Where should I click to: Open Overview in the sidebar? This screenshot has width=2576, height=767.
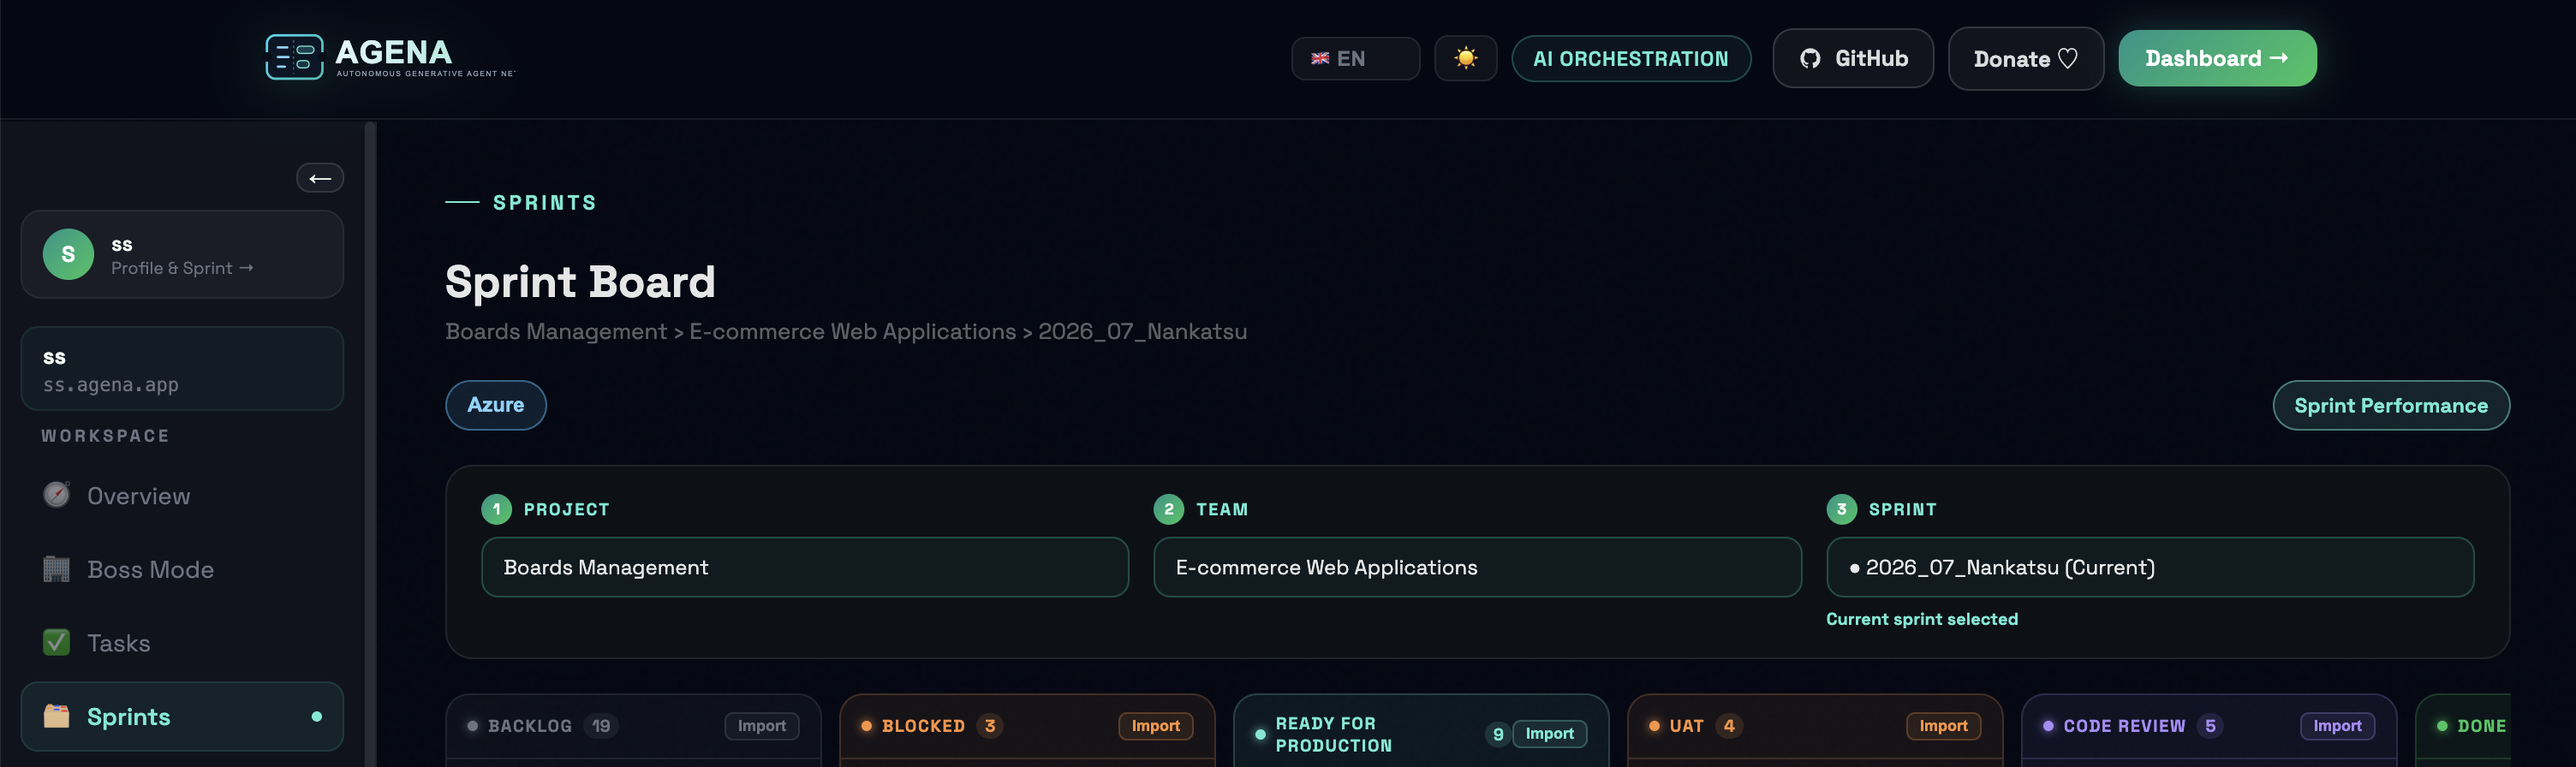coord(182,496)
